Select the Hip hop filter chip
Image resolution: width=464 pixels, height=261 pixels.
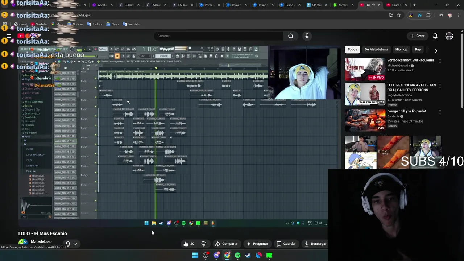(x=401, y=49)
